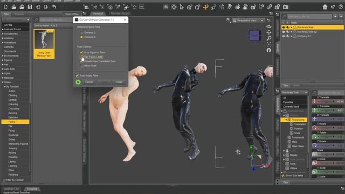
Task: Click the X Rotate circular icon in Parameters
Action: coord(314,128)
